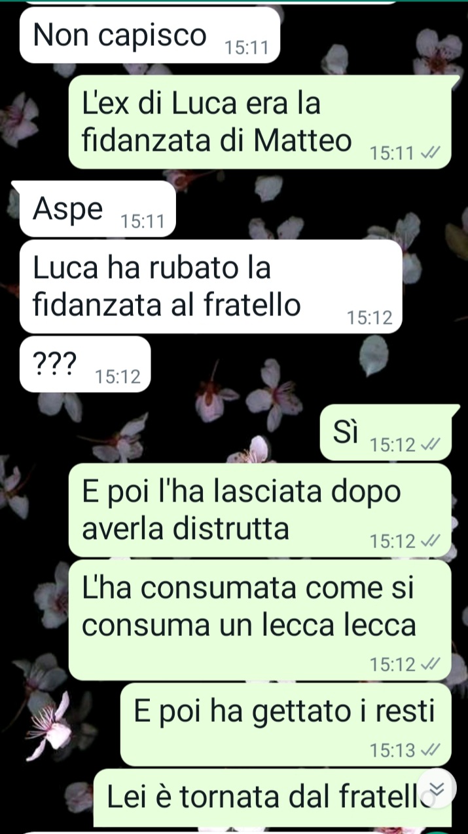
Task: Tap the 15:12 timestamp next to '???'
Action: pyautogui.click(x=118, y=377)
